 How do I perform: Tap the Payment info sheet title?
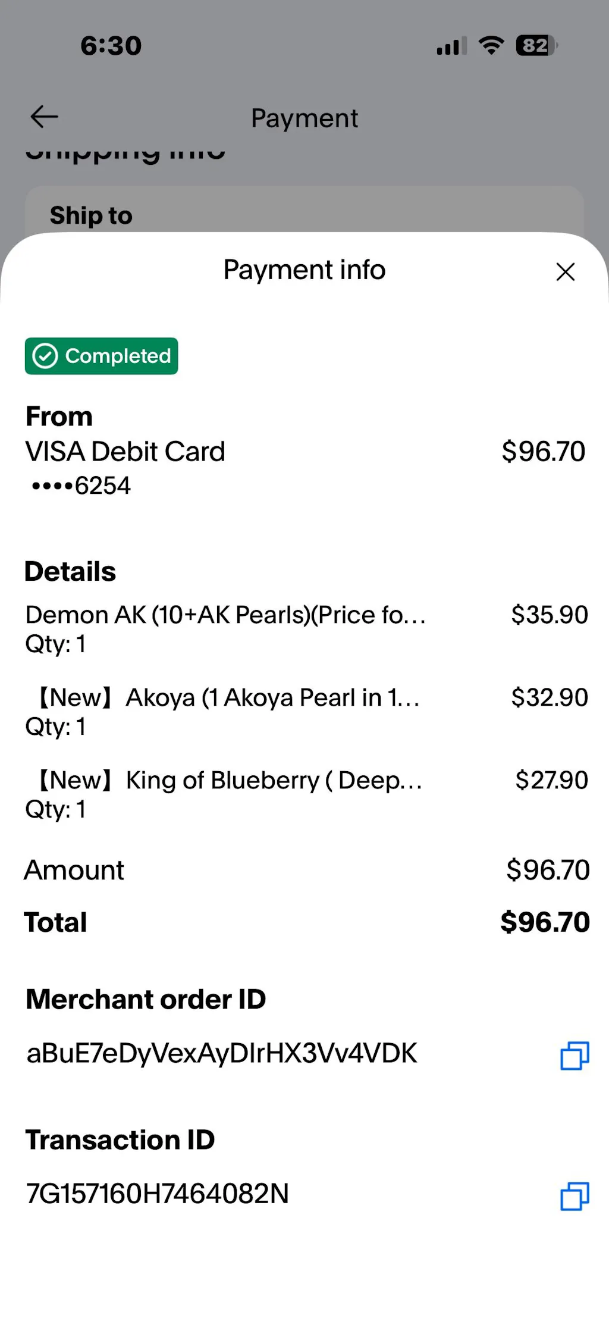coord(304,270)
